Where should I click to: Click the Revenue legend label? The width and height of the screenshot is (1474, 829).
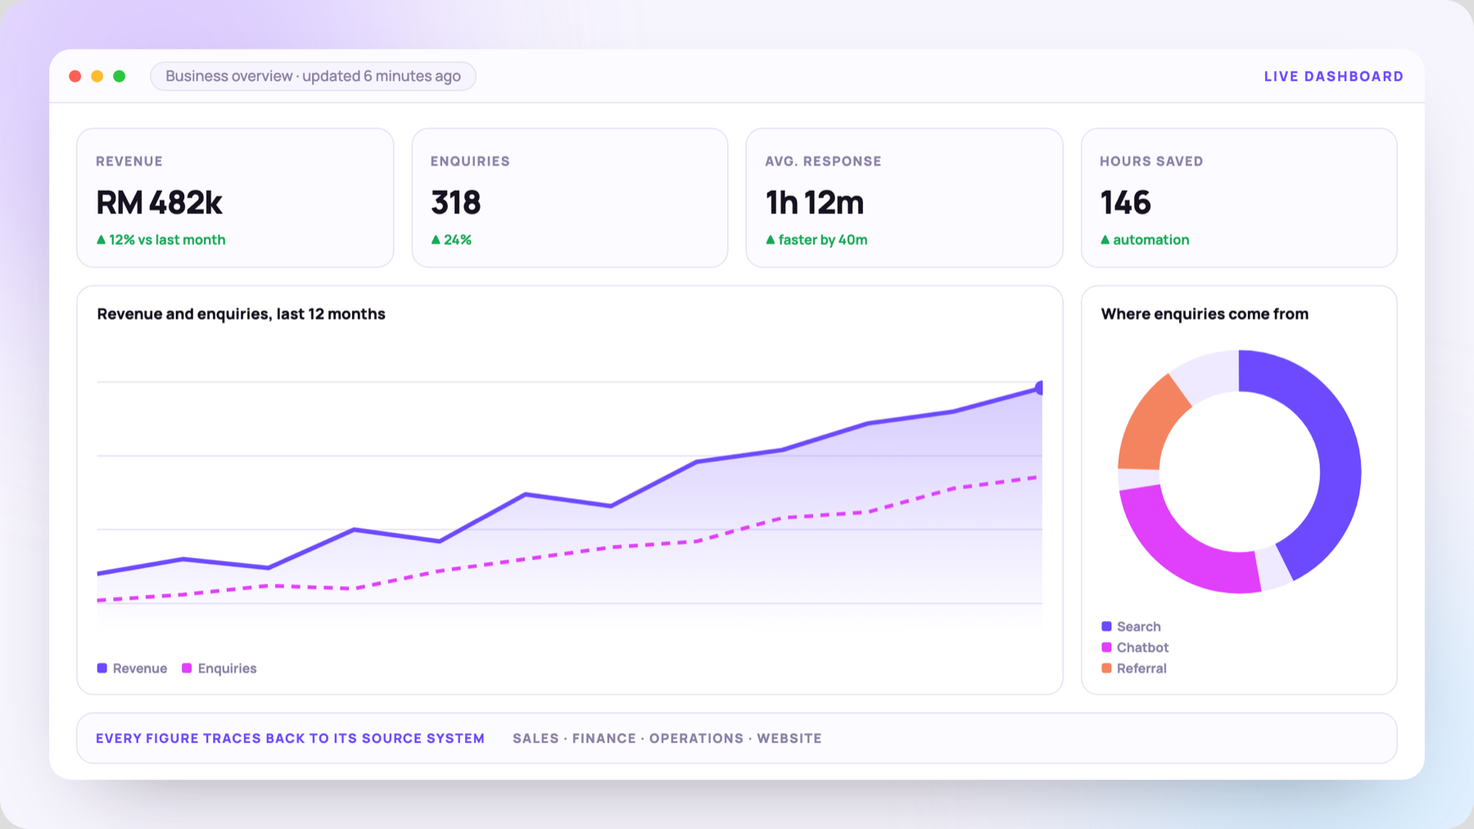[x=140, y=668]
